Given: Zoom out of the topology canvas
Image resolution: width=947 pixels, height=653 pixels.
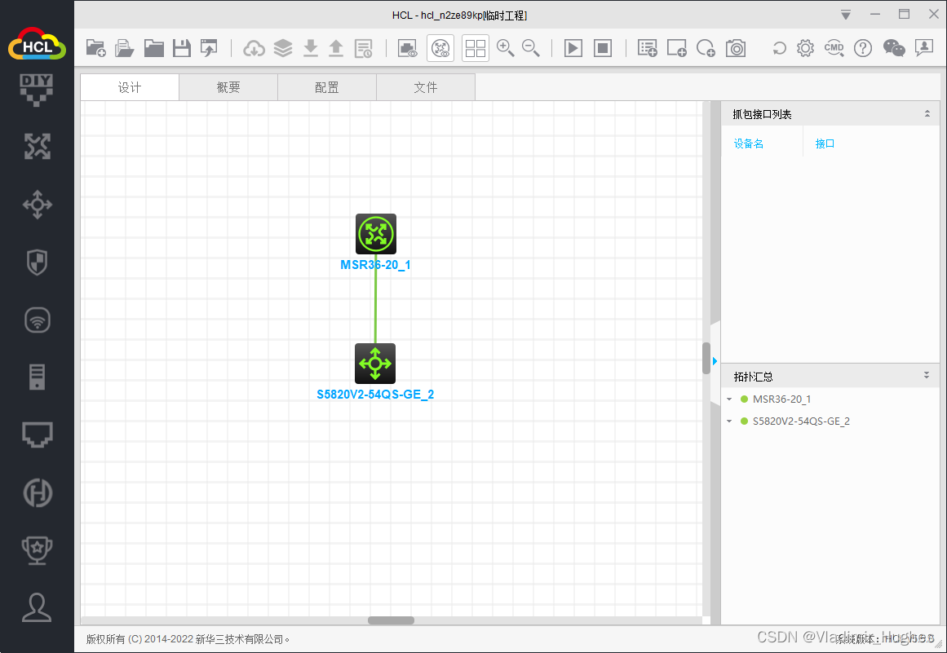Looking at the screenshot, I should (x=530, y=47).
